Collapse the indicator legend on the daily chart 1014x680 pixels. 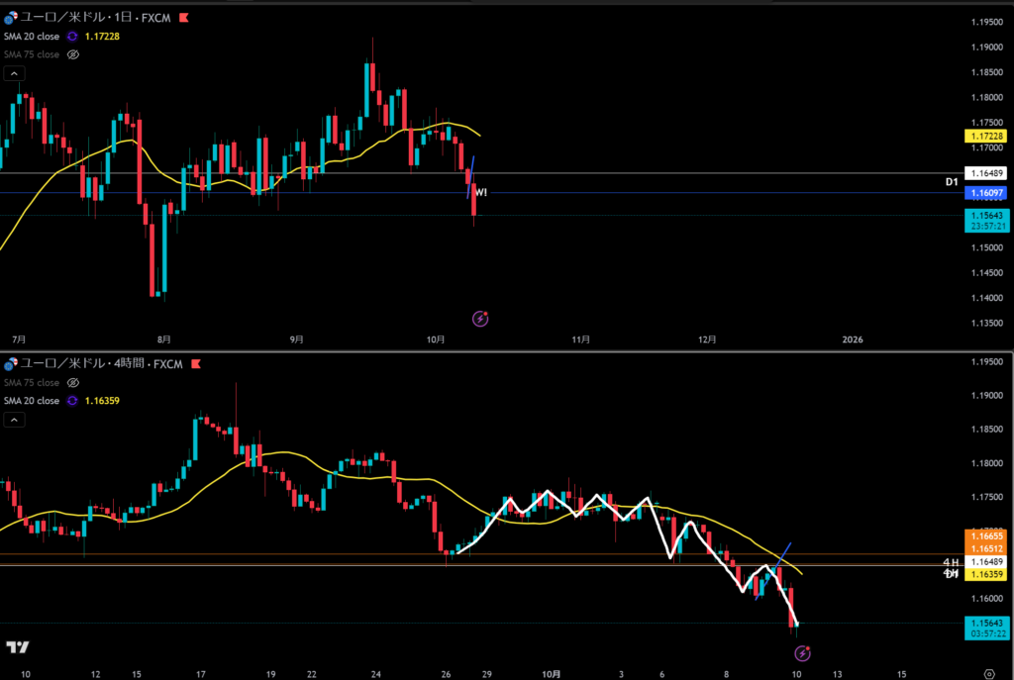click(17, 73)
